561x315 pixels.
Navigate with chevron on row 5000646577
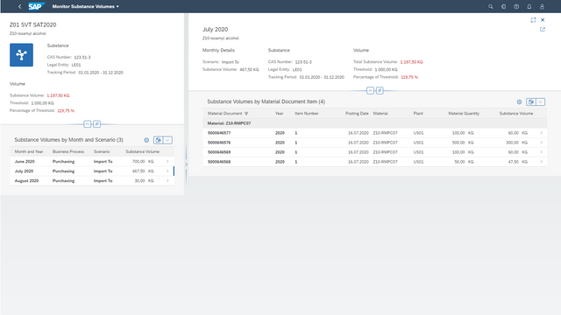click(542, 133)
